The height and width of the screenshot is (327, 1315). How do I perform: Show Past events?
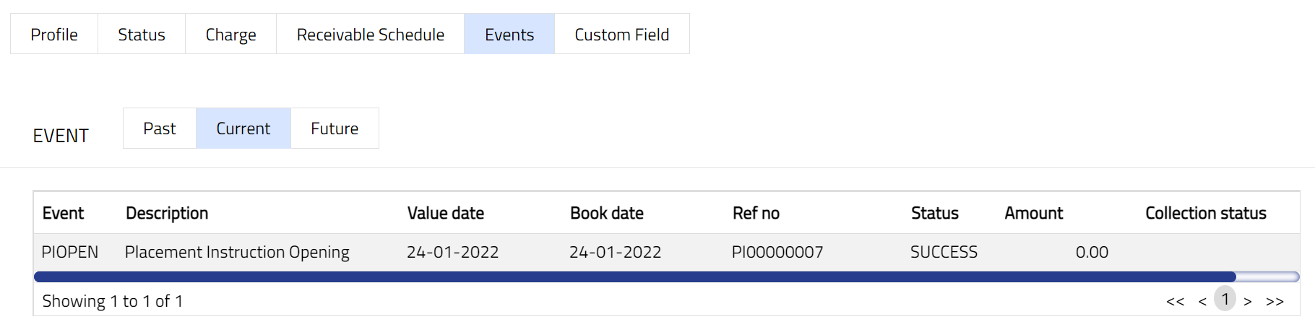[x=160, y=128]
